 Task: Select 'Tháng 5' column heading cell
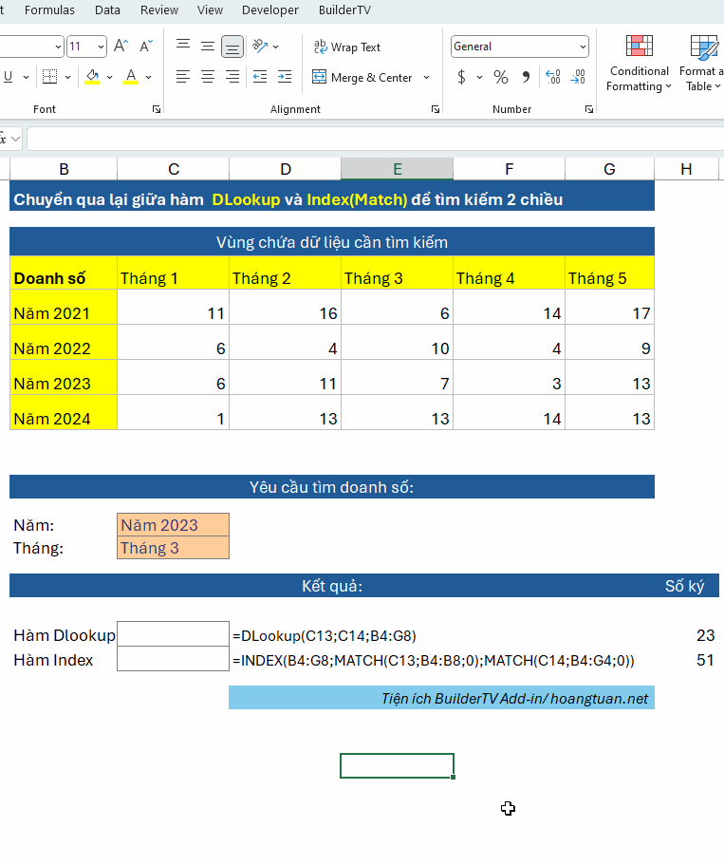pos(609,273)
